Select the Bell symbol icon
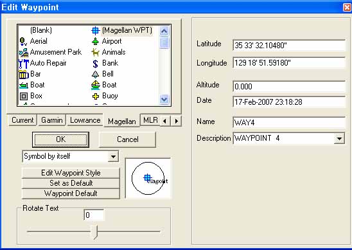Viewport: 352px width, 250px height. coord(96,74)
